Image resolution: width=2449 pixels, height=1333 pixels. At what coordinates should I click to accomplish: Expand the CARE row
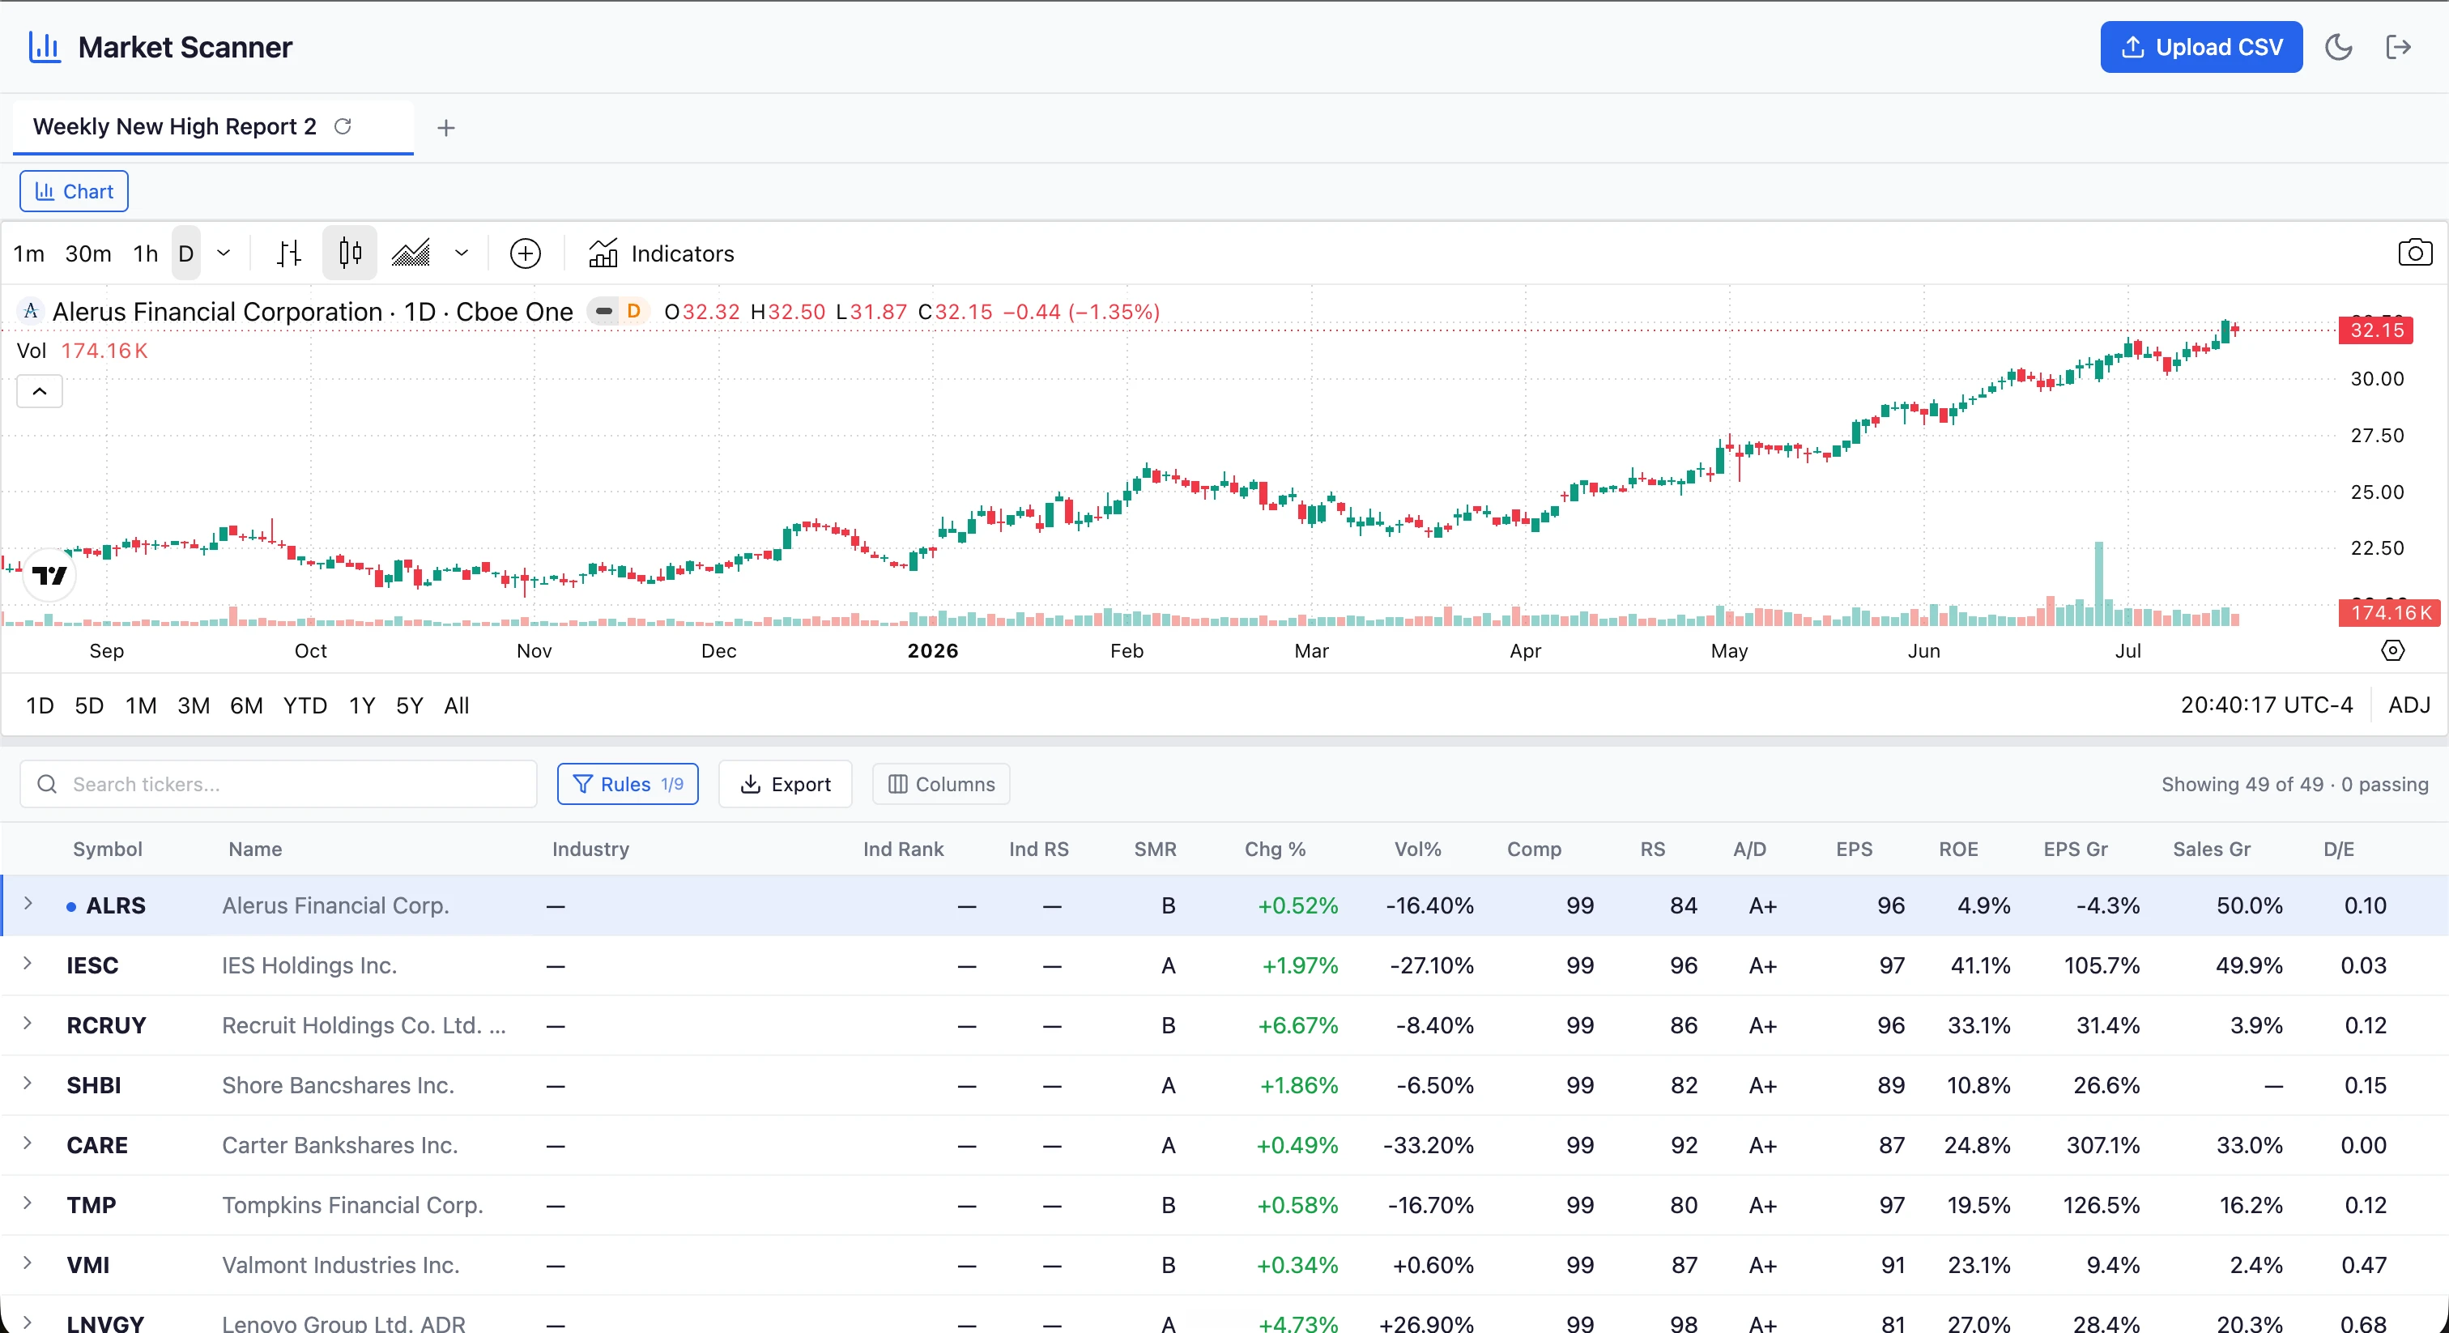coord(28,1143)
